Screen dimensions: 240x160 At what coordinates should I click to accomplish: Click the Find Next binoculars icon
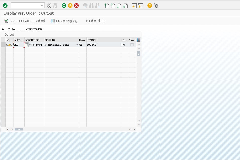[x=97, y=6]
